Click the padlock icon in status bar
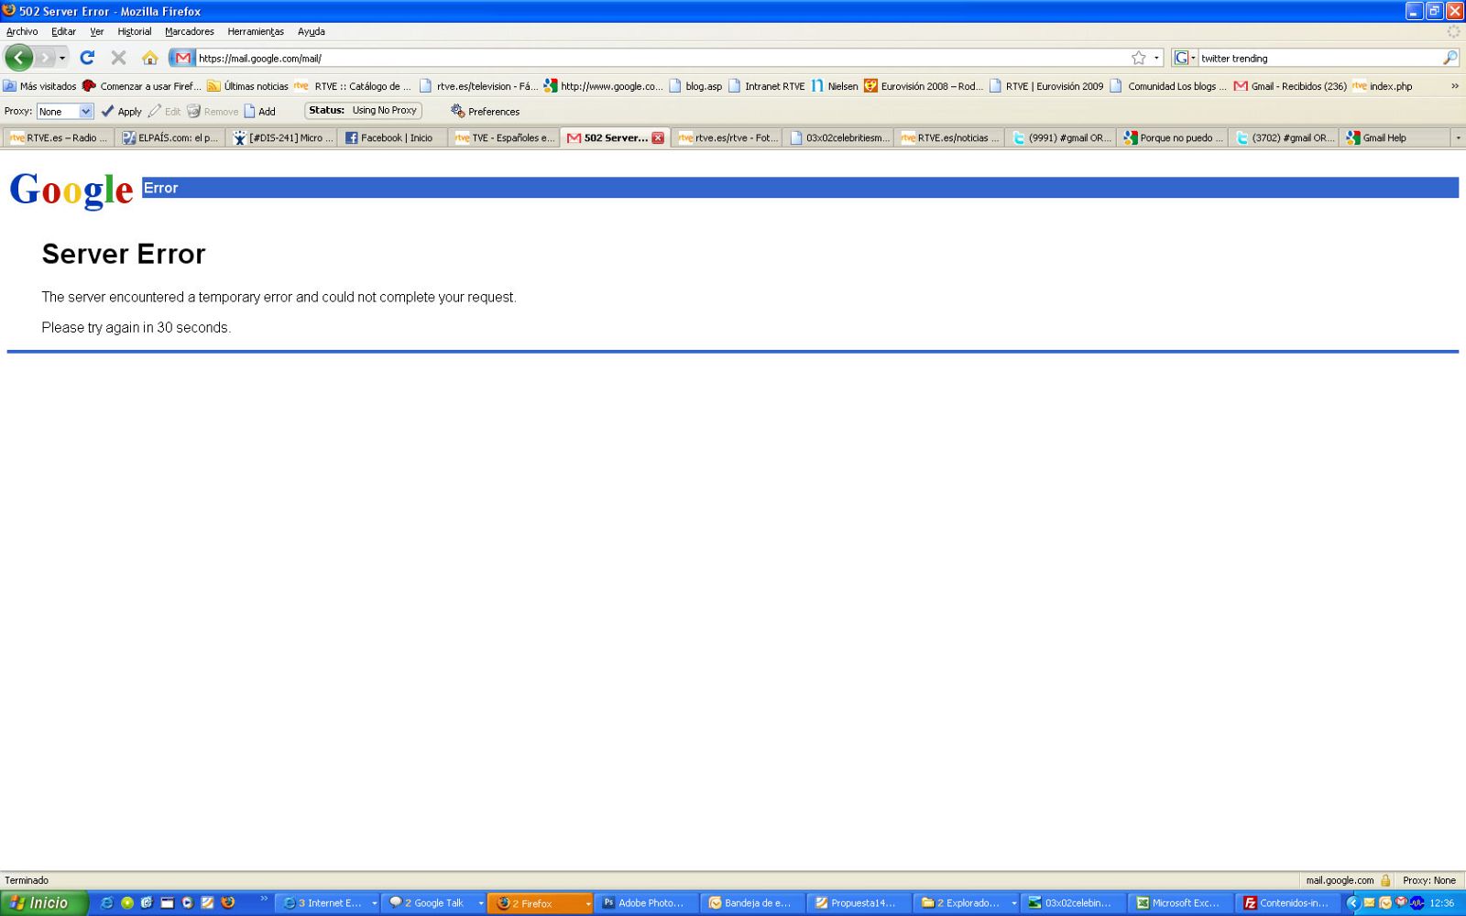 tap(1384, 879)
